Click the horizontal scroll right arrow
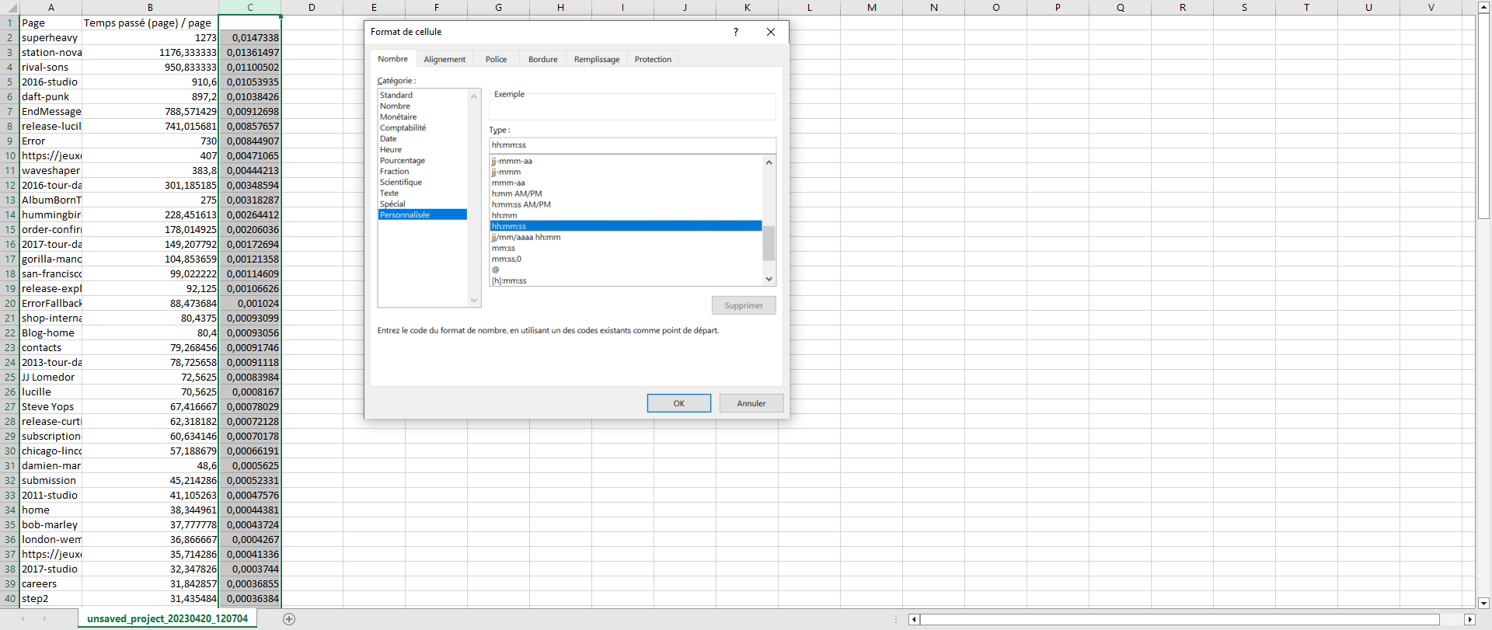1492x630 pixels. 1469,619
